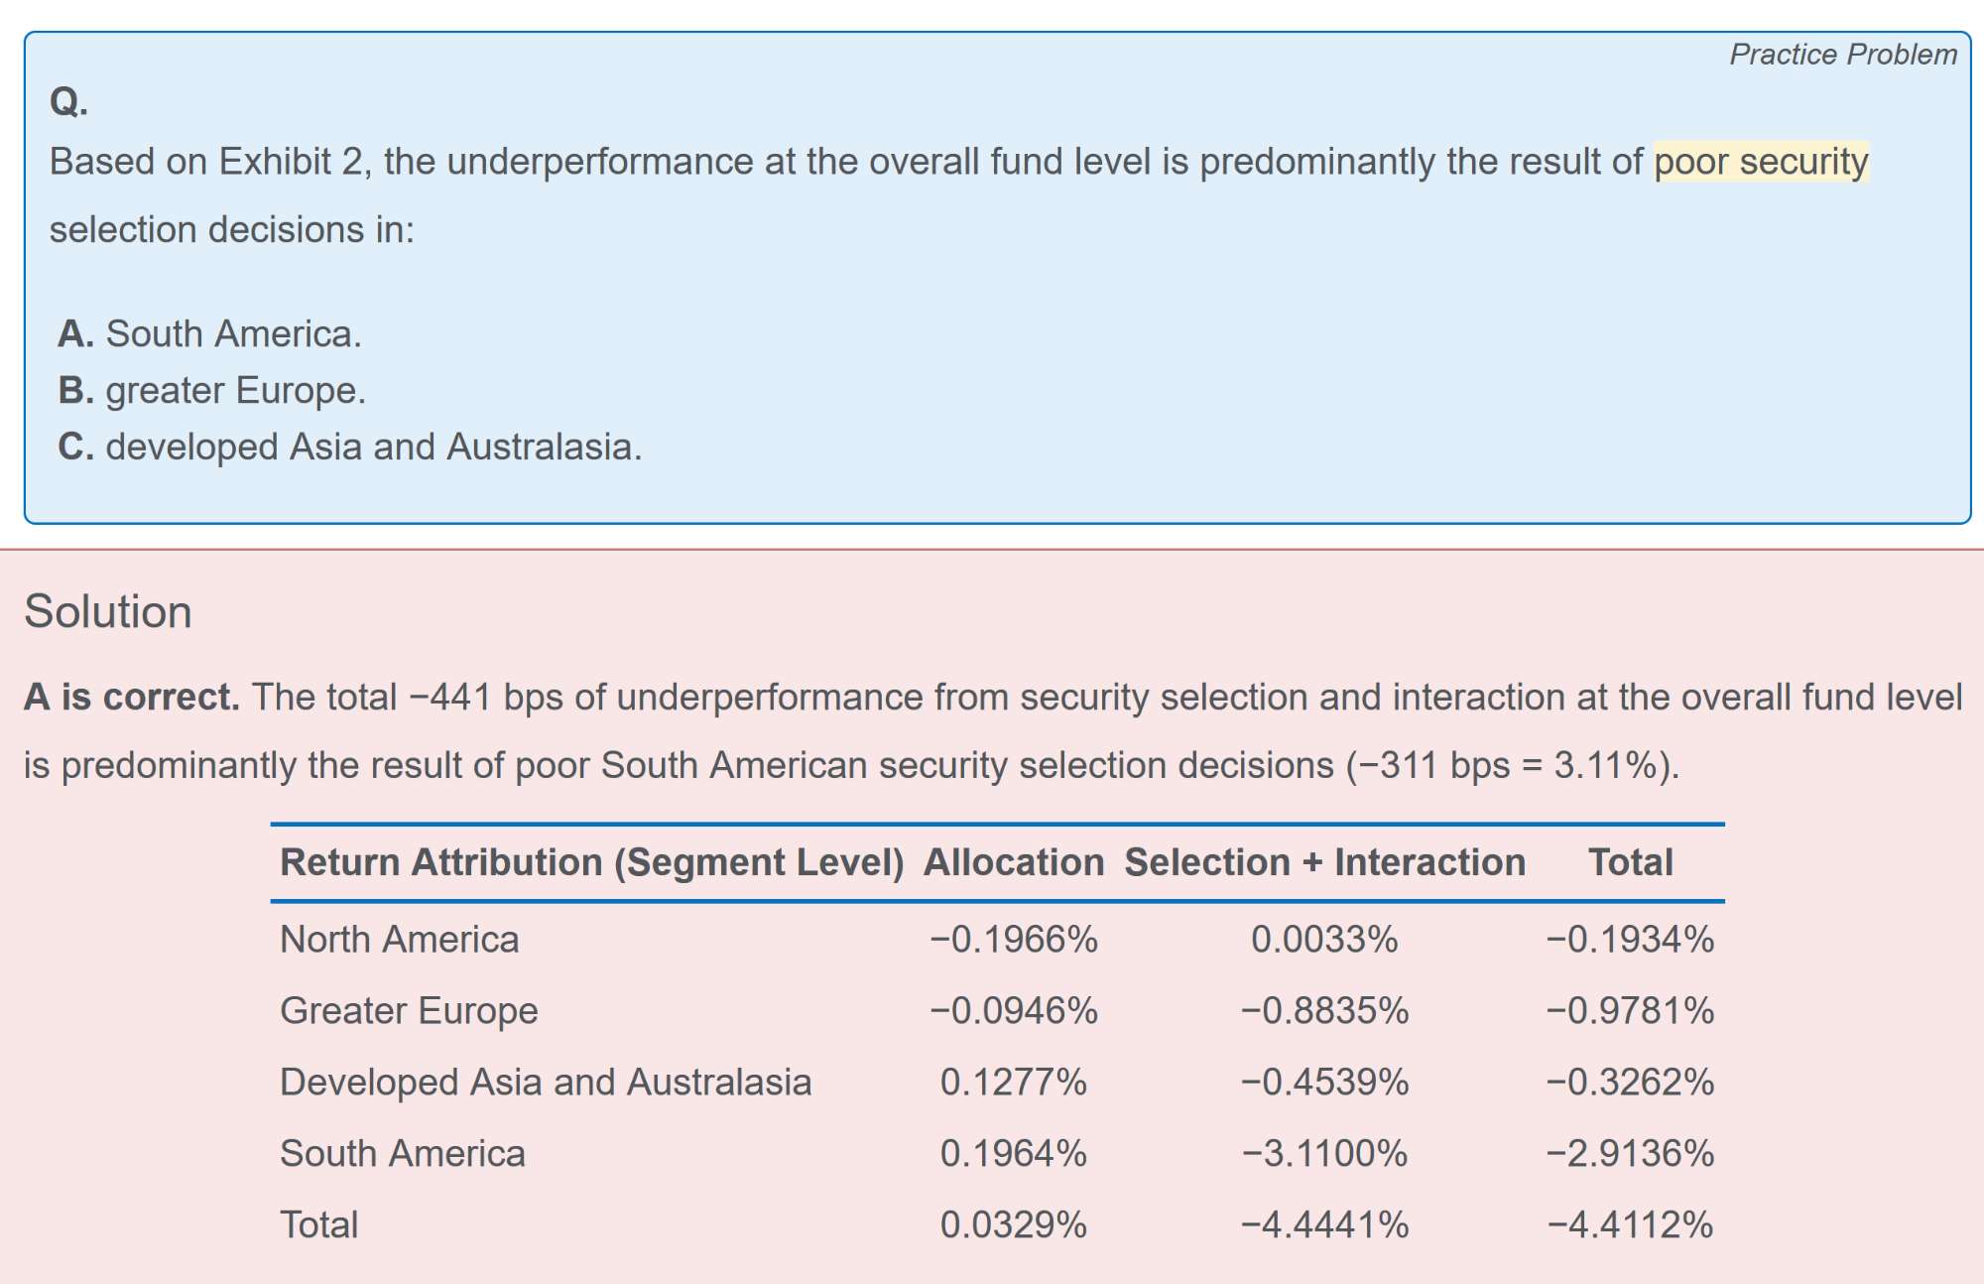Click the Total column header
1984x1284 pixels.
(1630, 862)
